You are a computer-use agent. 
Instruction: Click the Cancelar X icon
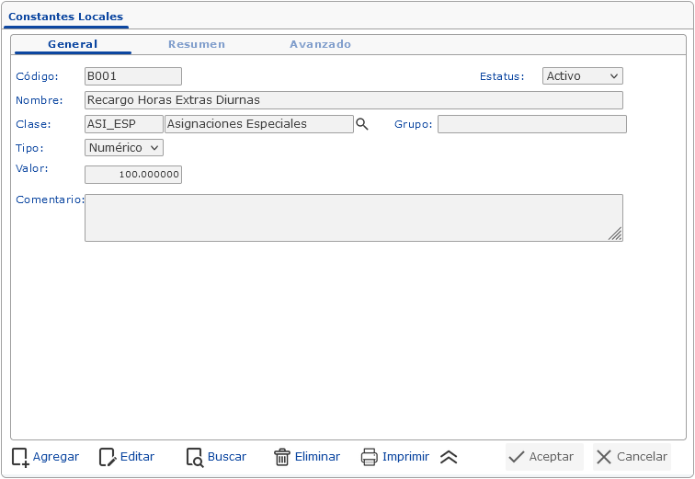pyautogui.click(x=604, y=457)
